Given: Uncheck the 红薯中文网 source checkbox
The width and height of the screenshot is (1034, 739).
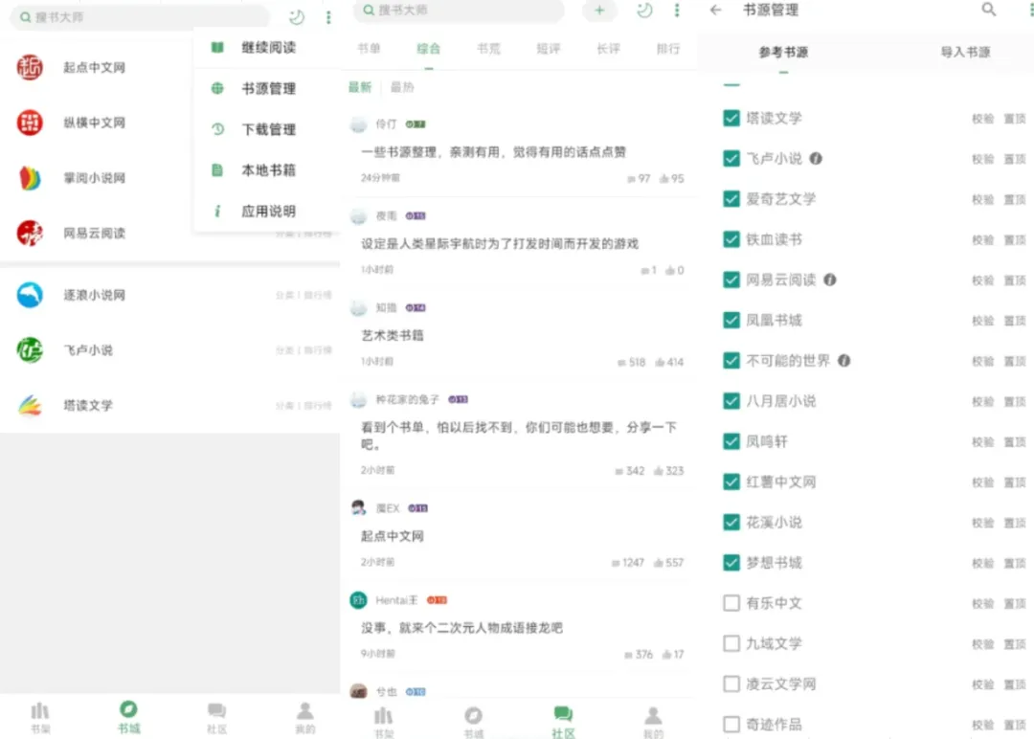Looking at the screenshot, I should tap(731, 481).
